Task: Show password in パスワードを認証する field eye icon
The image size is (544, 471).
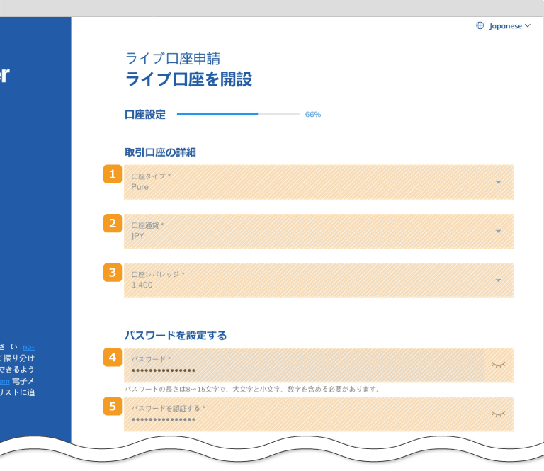Action: click(x=498, y=414)
